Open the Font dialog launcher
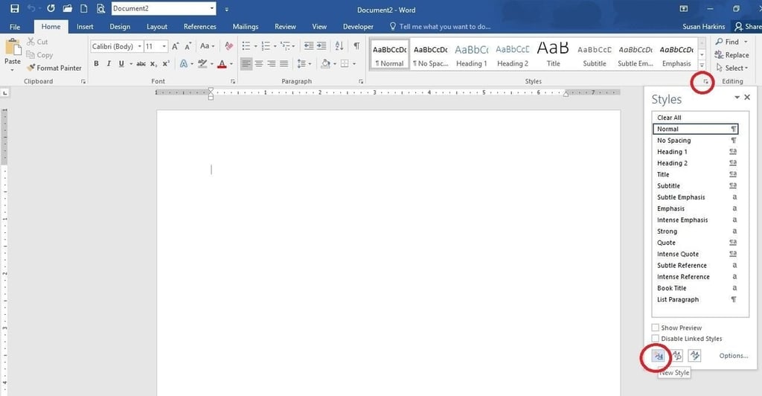 tap(233, 82)
